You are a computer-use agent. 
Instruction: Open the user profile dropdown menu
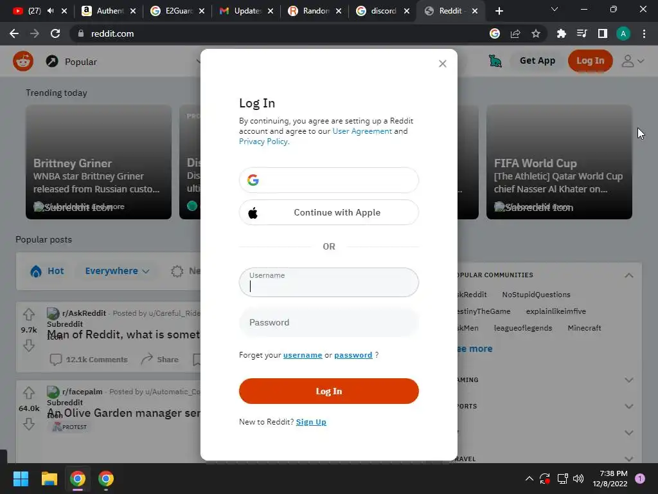632,61
